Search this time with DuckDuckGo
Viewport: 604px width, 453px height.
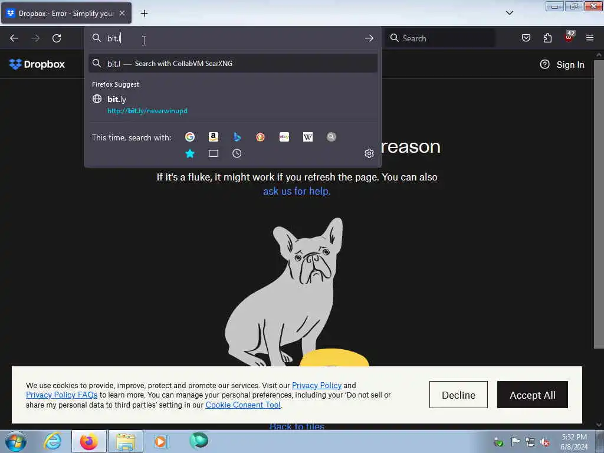[x=260, y=137]
